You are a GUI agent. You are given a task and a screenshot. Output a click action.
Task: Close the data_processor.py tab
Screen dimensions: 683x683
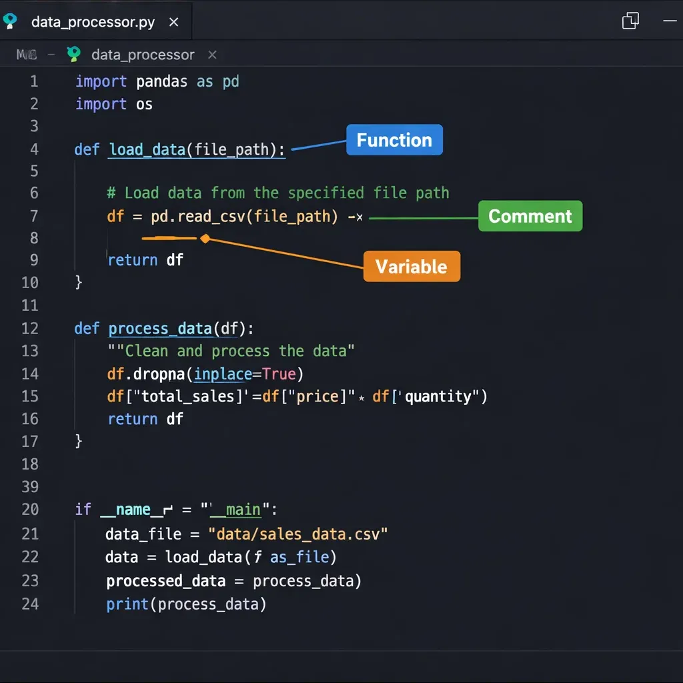tap(173, 22)
